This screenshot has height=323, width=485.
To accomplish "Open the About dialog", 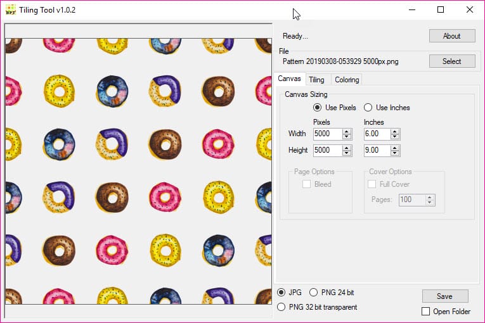I will click(x=452, y=36).
